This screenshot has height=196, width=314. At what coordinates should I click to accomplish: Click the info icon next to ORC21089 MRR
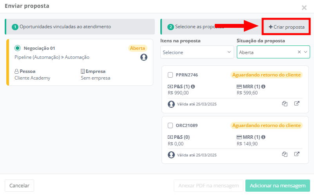[x=263, y=137]
